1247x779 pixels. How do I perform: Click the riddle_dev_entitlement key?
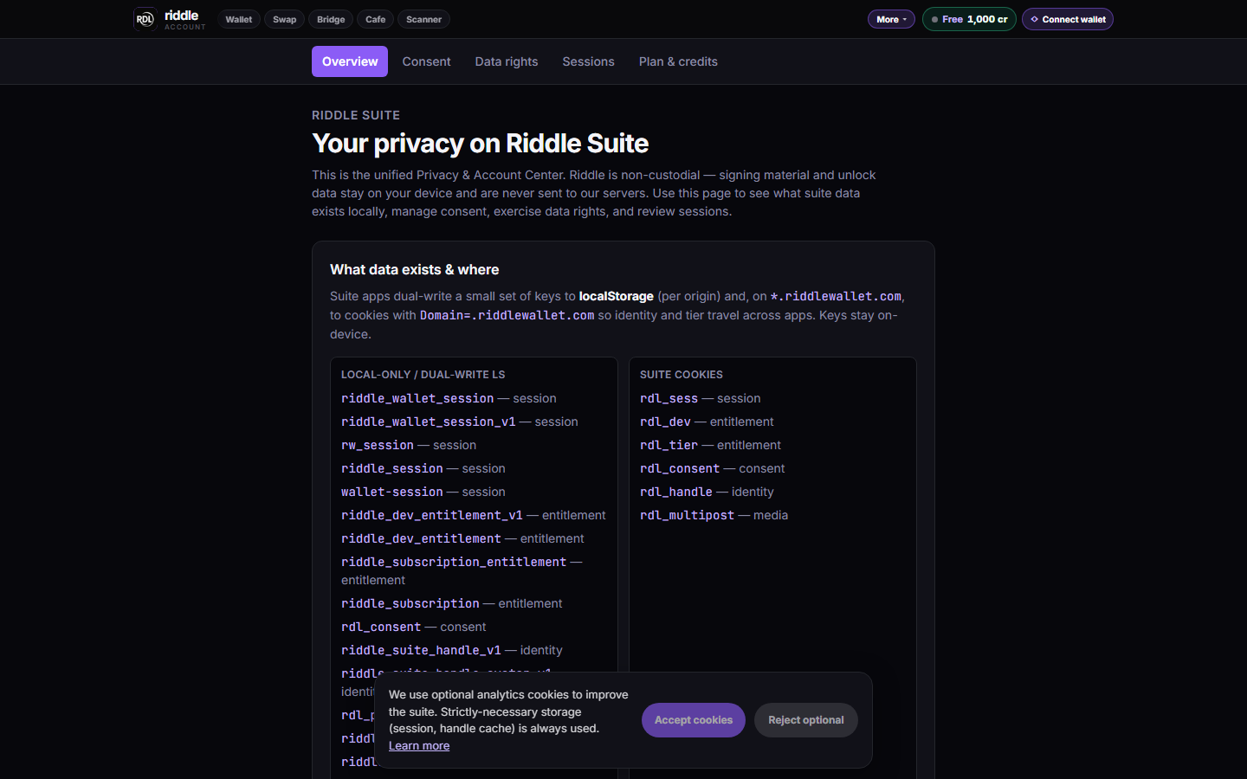coord(421,538)
